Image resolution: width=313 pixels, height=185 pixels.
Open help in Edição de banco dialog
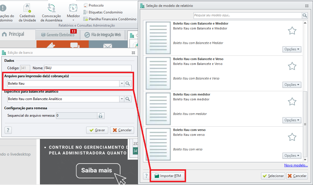8,130
